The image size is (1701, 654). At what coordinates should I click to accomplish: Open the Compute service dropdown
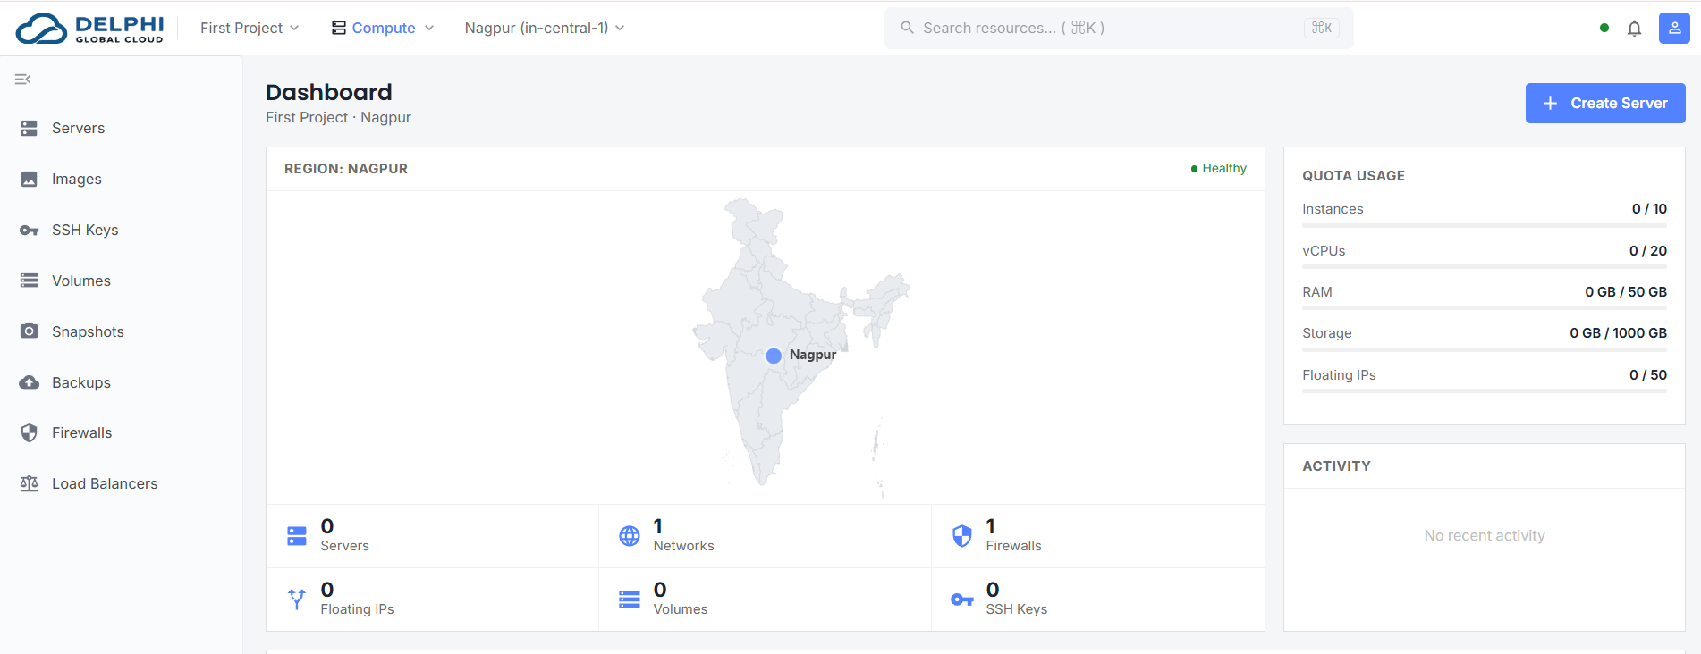click(x=383, y=28)
